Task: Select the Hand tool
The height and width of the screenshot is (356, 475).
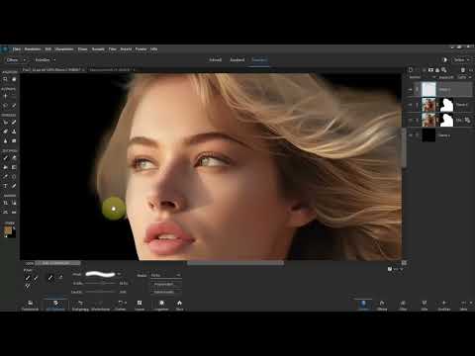Action: coord(14,79)
